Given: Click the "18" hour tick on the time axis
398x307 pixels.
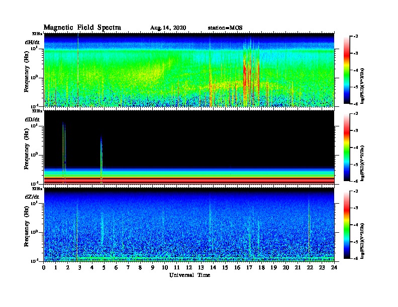Looking at the screenshot, I should point(261,268).
